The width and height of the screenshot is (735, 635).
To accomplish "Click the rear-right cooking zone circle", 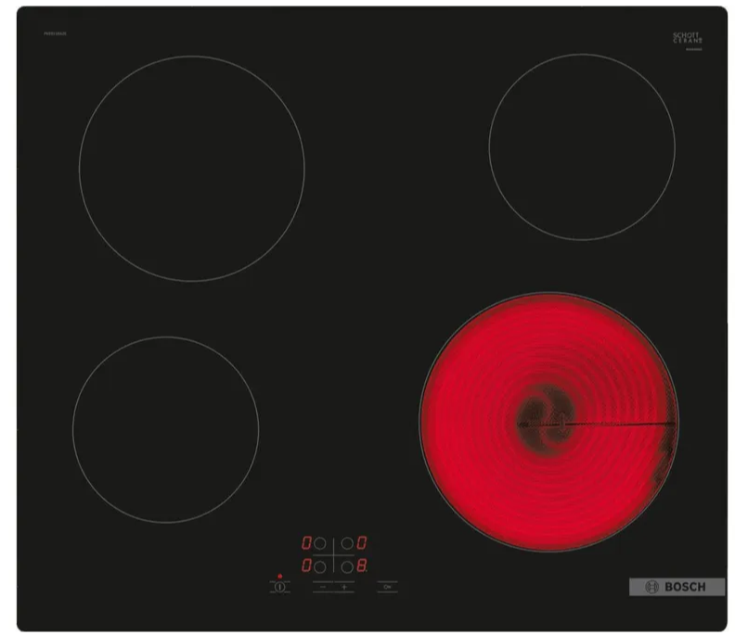I will 582,146.
